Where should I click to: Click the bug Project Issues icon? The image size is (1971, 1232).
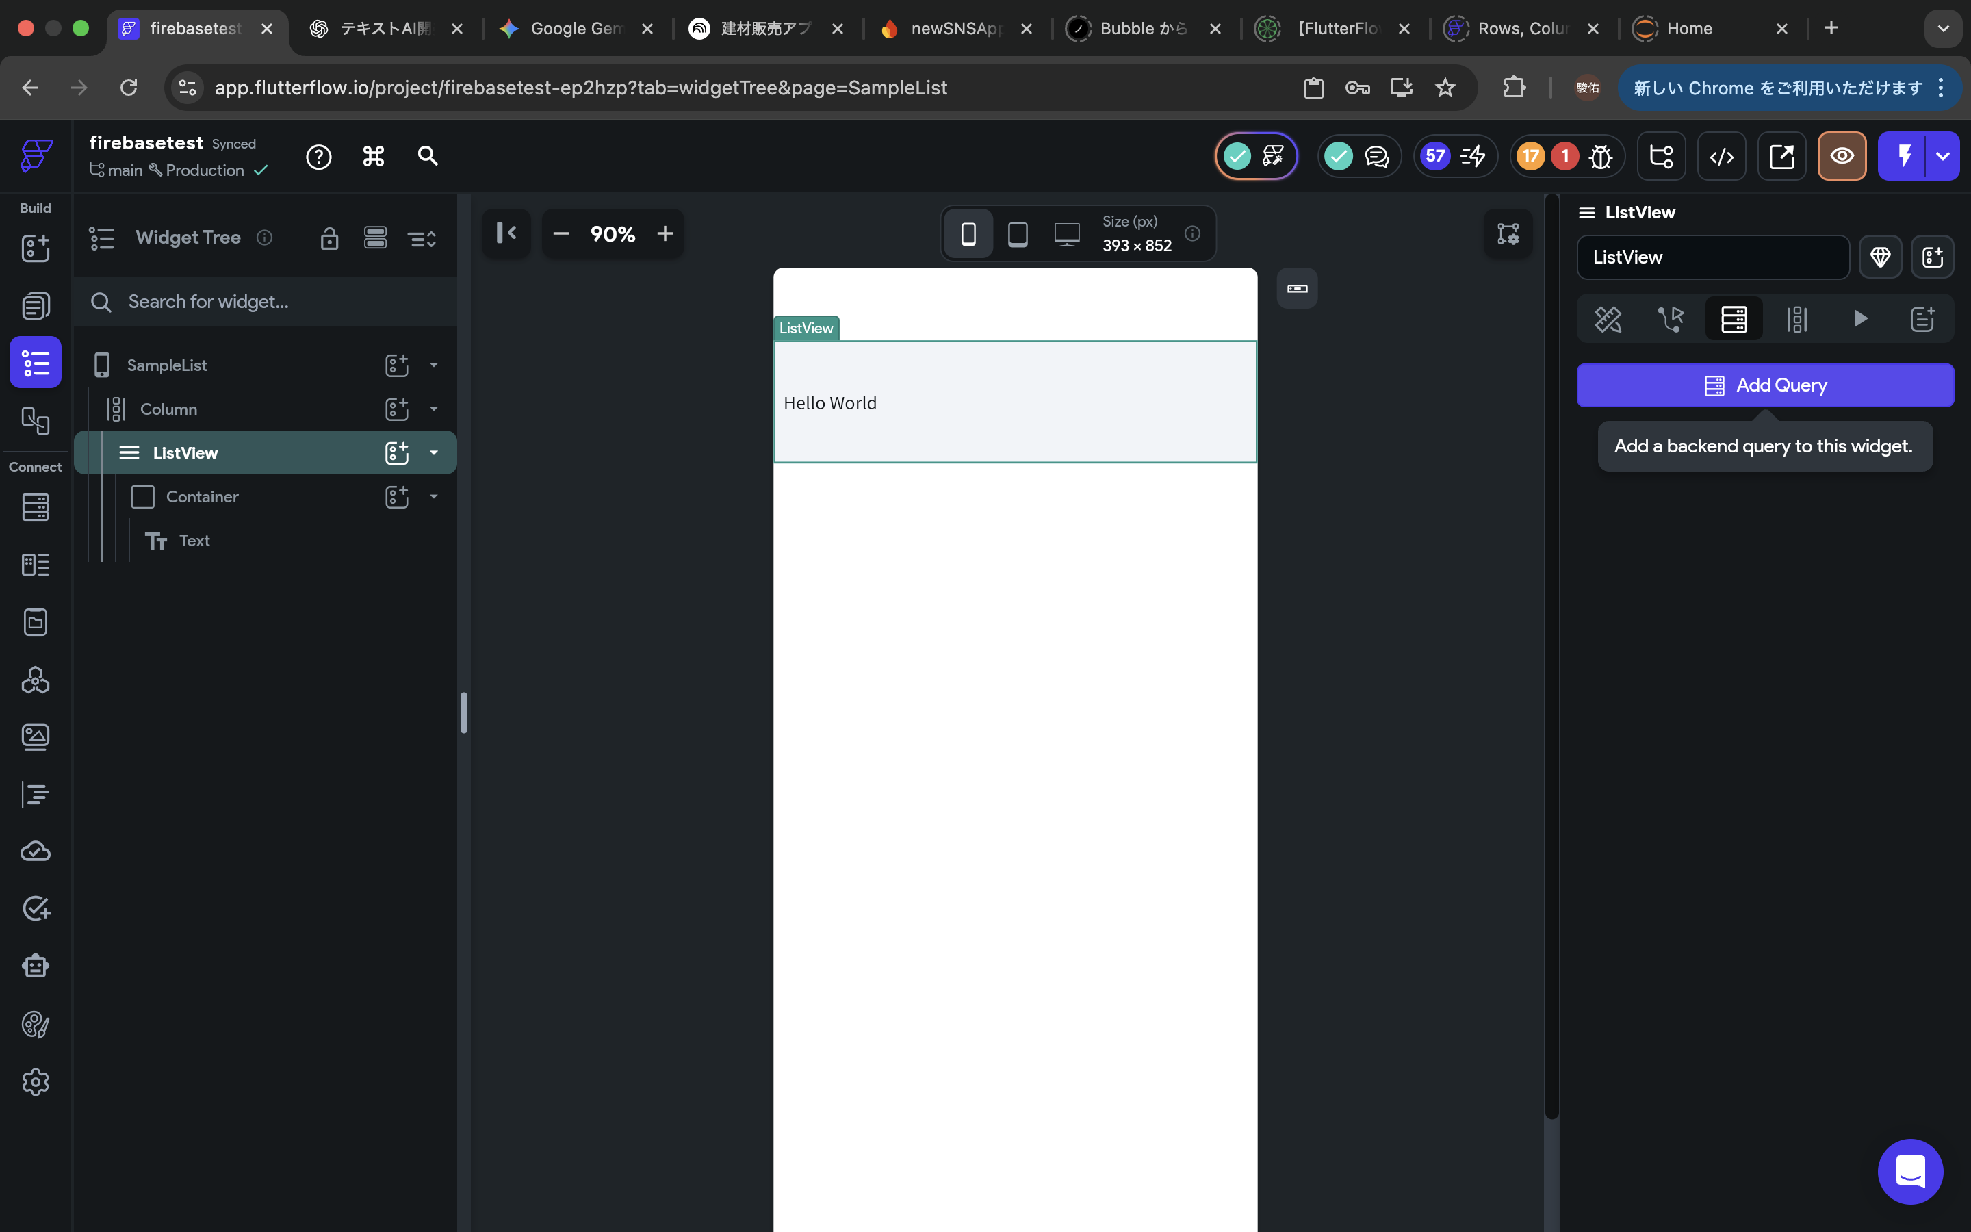click(1601, 155)
